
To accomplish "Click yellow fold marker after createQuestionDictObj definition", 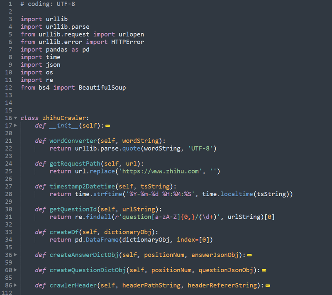I will point(264,271).
